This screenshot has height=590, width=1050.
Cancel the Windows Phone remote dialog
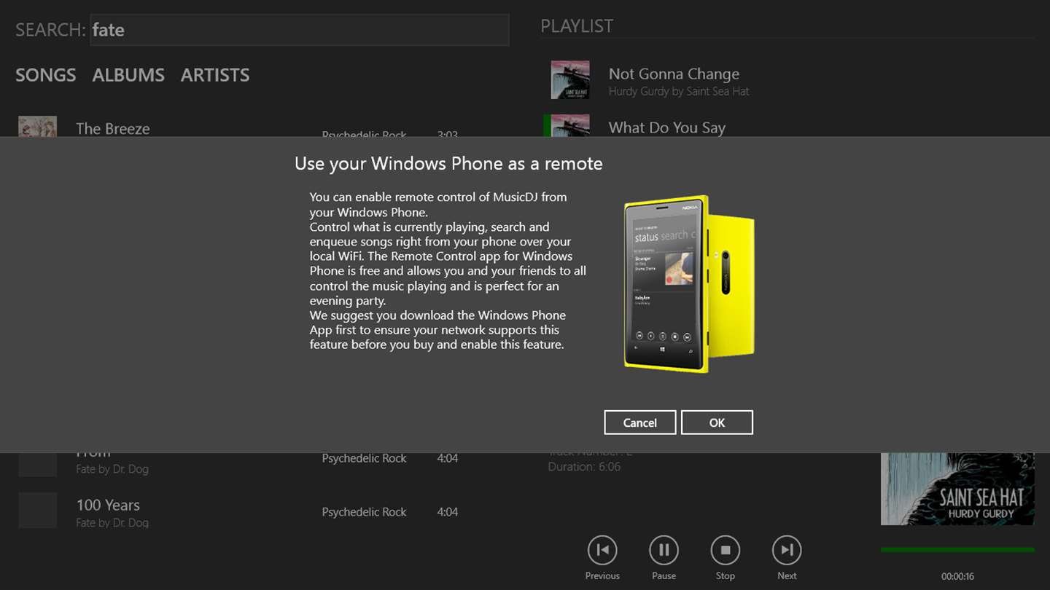[639, 422]
